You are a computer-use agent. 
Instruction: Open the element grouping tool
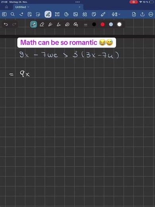(x=76, y=24)
